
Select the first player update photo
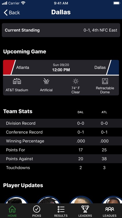click(16, 200)
